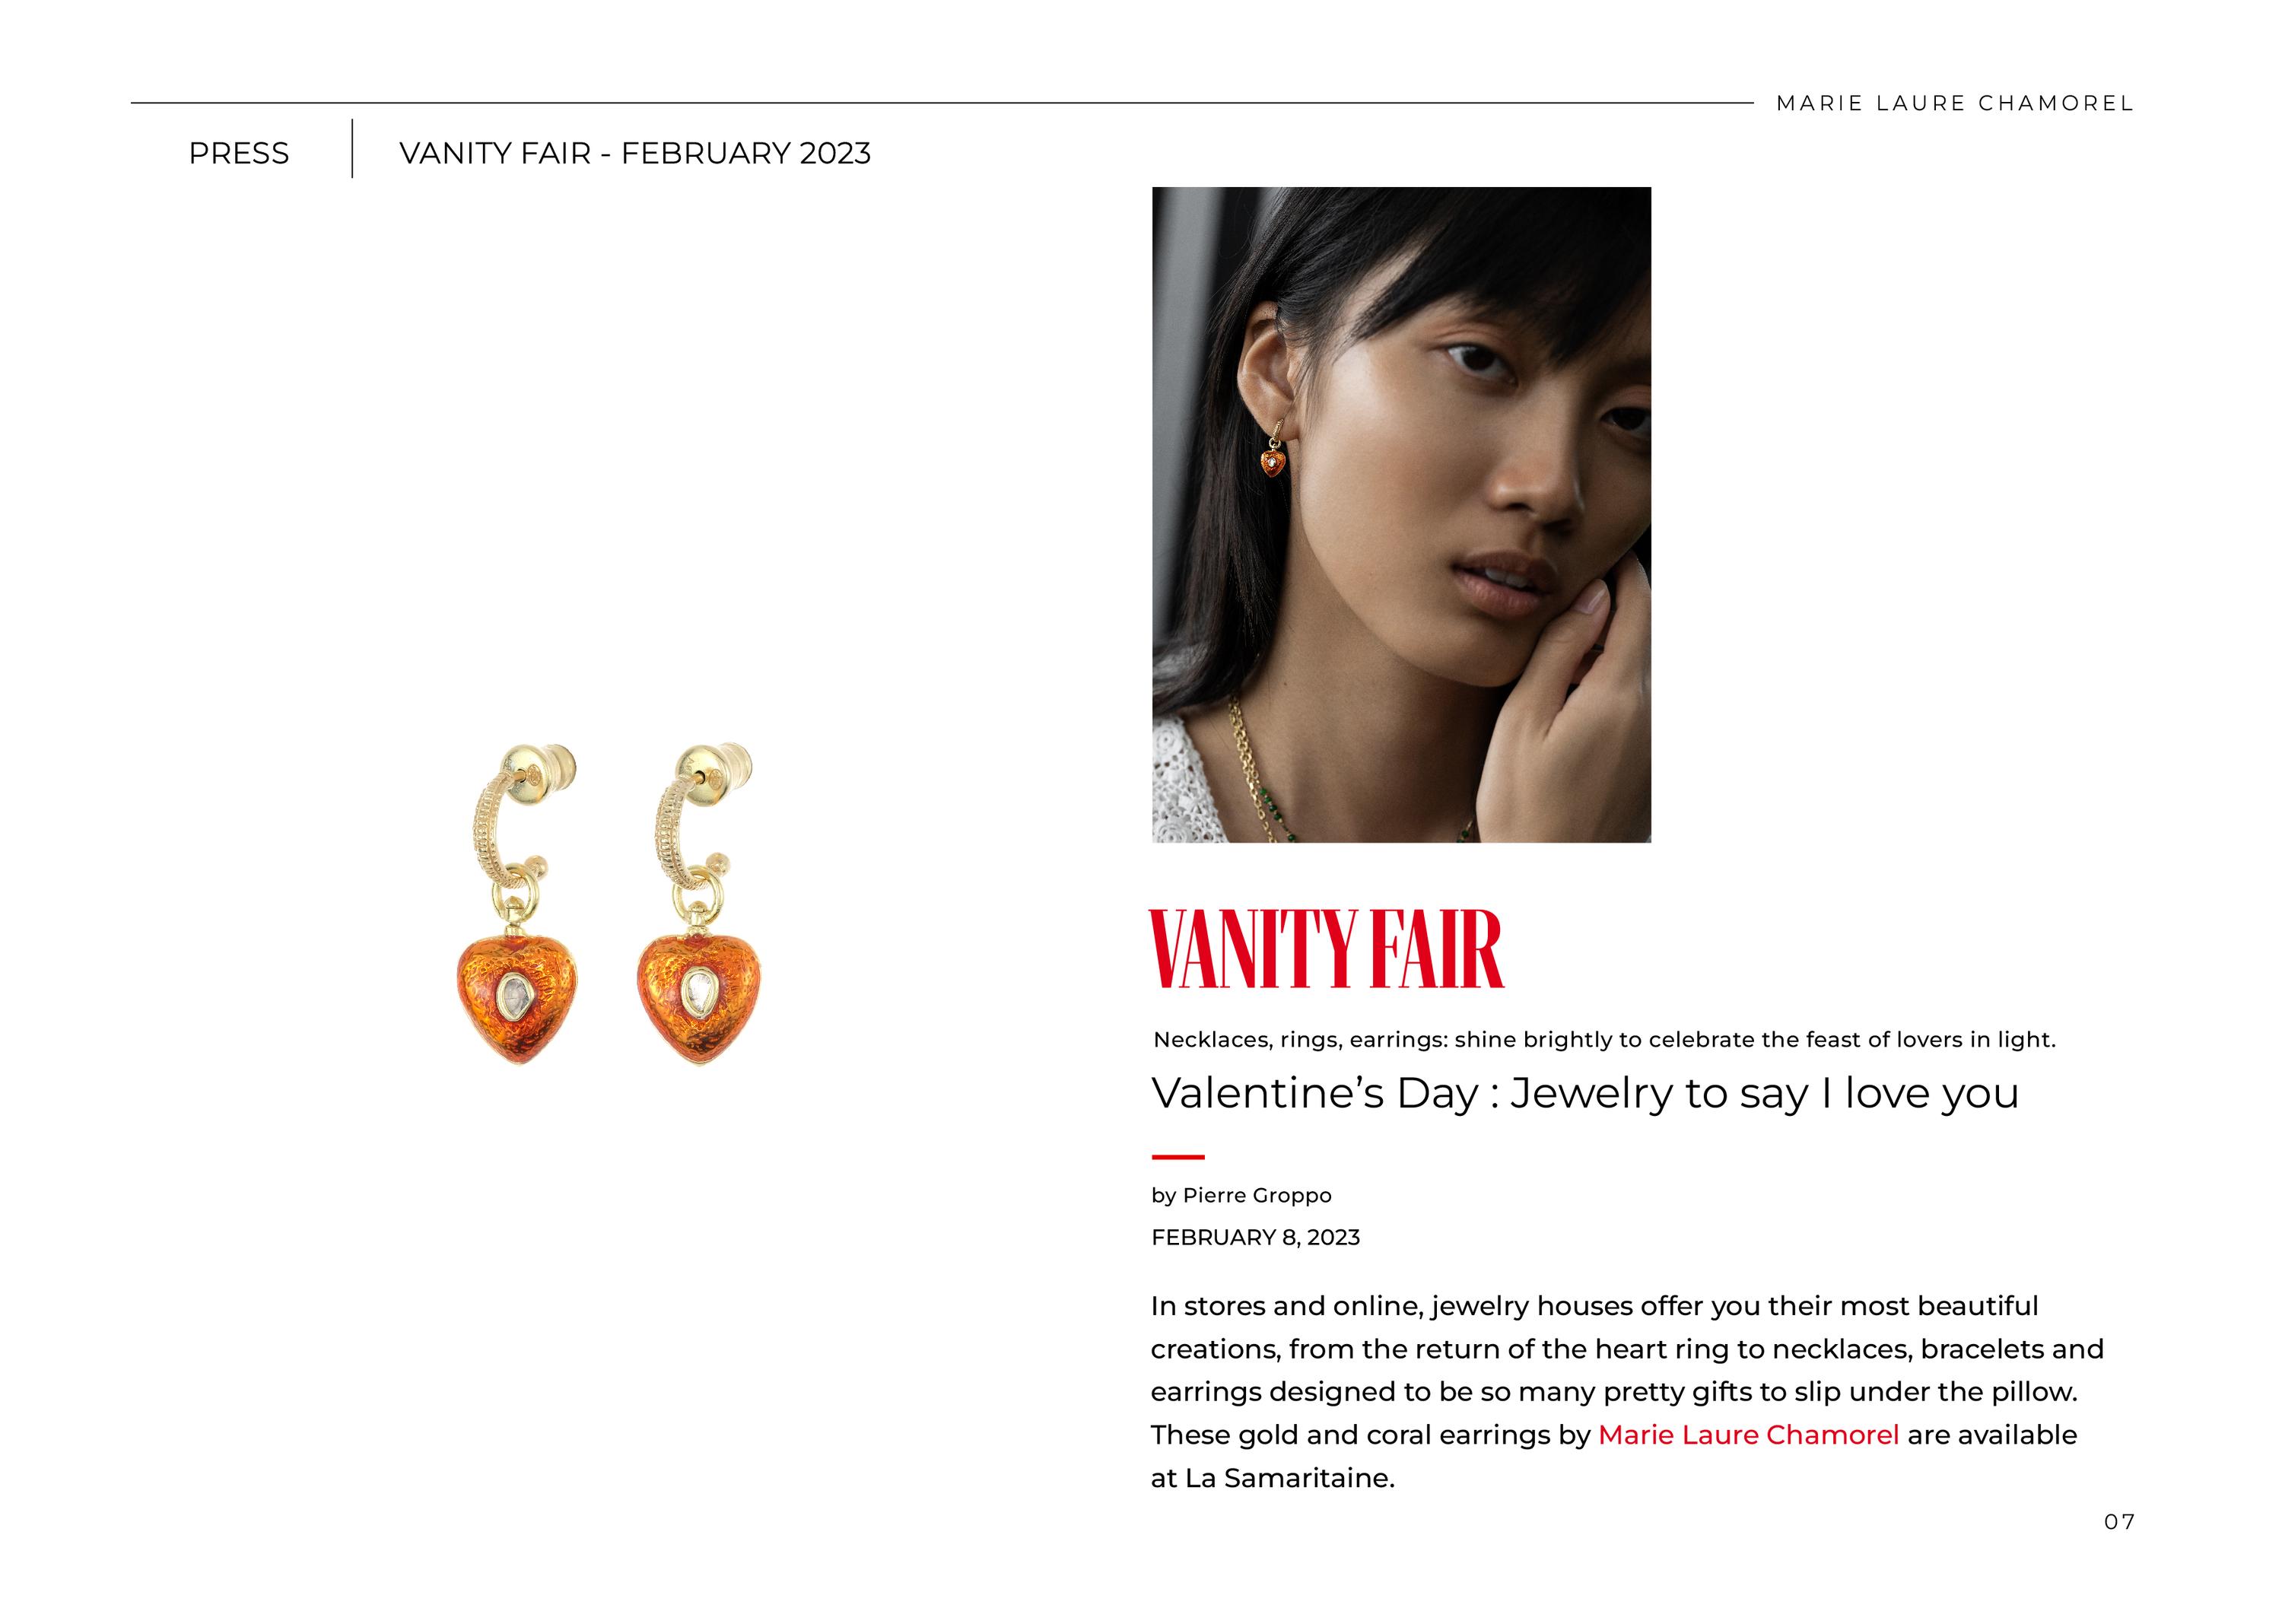Click the page number 07
The image size is (2282, 1624).
[2120, 1522]
